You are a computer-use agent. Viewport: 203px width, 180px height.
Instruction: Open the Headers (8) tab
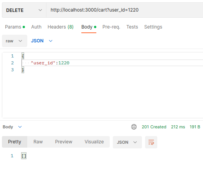click(x=61, y=27)
